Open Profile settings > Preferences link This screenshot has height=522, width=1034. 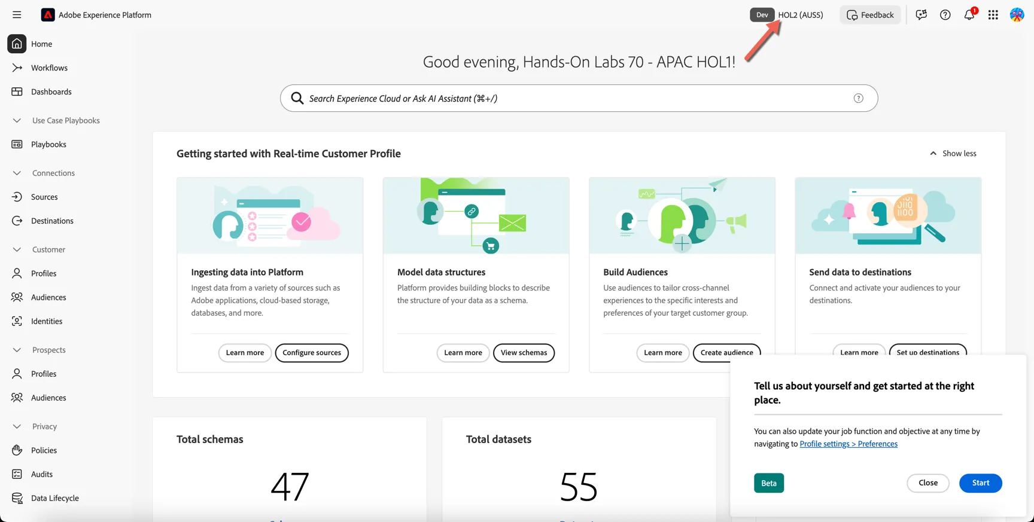(849, 444)
